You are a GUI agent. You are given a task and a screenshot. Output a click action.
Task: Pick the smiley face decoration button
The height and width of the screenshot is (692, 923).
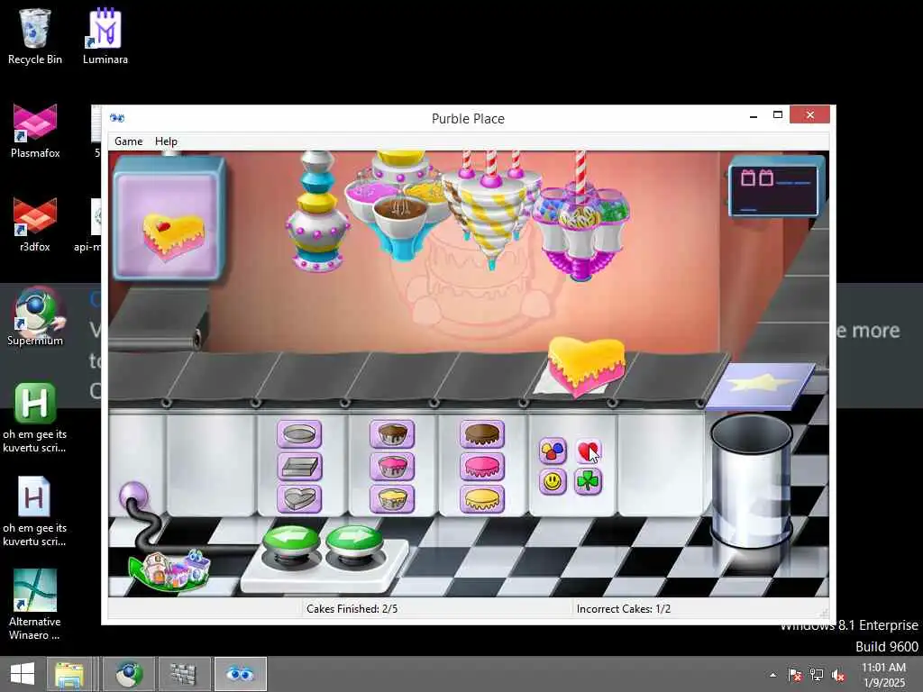553,482
